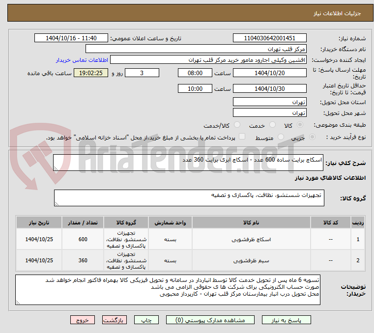The height and width of the screenshot is (333, 374).
Task: Click the resize handle of شرح کلی نیاز box
Action: [x=56, y=168]
